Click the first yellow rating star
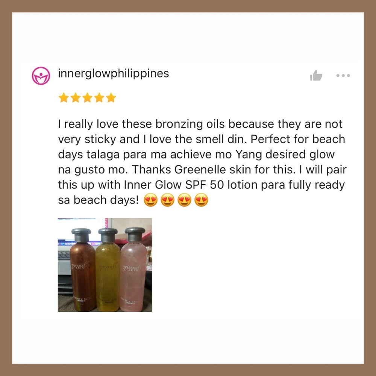 (64, 98)
